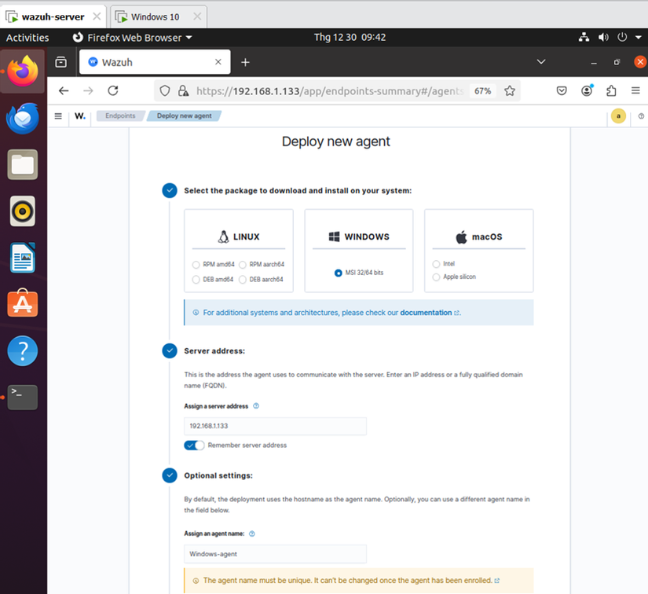Select DEB aarch64 package
648x594 pixels.
point(243,280)
